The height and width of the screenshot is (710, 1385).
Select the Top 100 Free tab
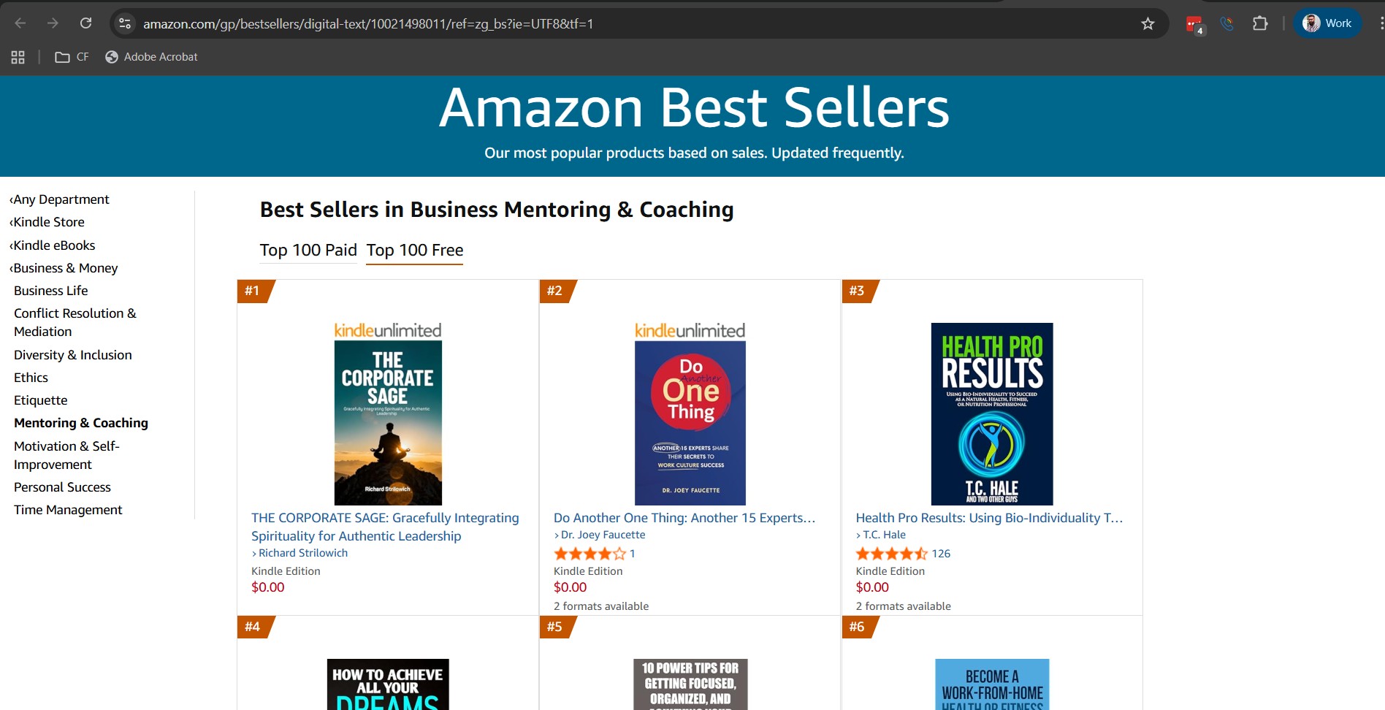coord(414,250)
